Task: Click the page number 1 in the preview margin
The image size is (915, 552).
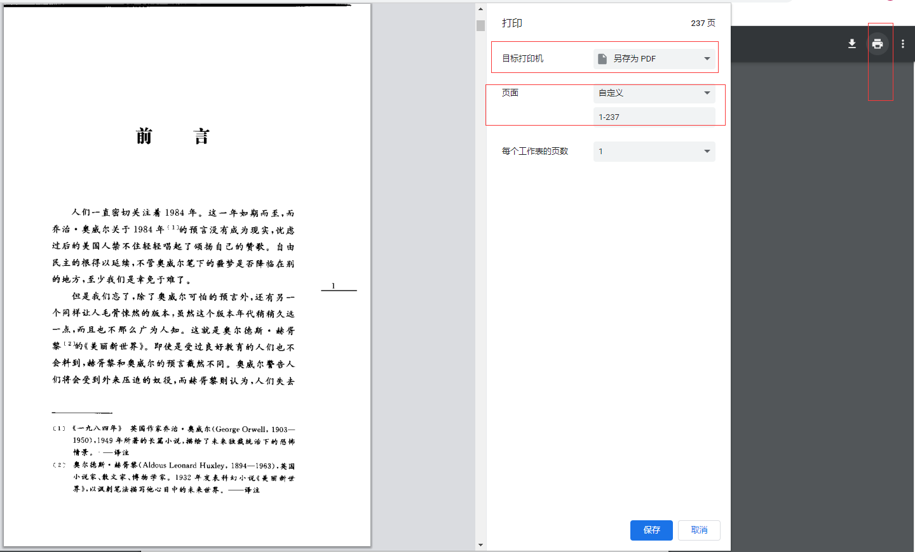Action: pos(333,286)
